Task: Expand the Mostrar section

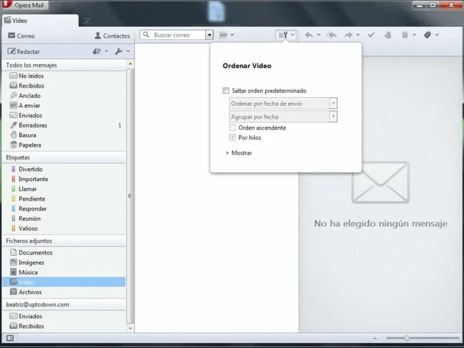Action: [239, 153]
